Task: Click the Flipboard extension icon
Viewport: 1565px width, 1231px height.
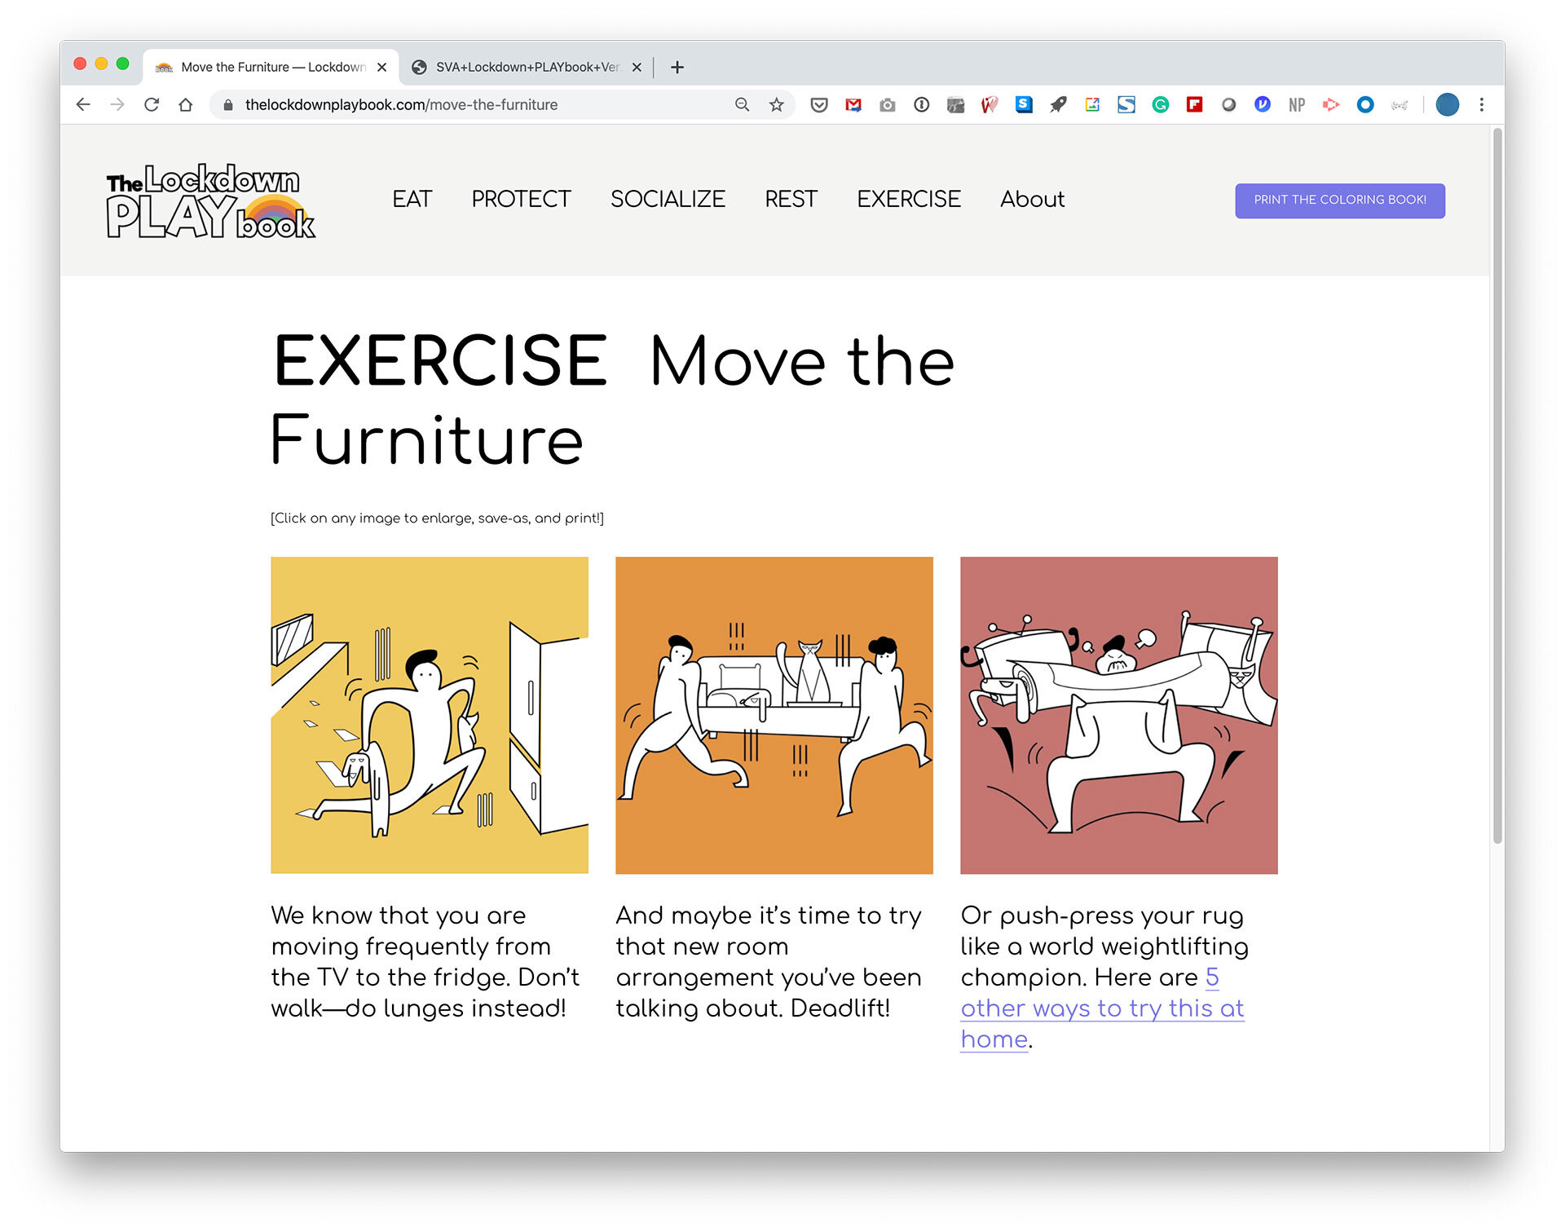Action: coord(1194,104)
